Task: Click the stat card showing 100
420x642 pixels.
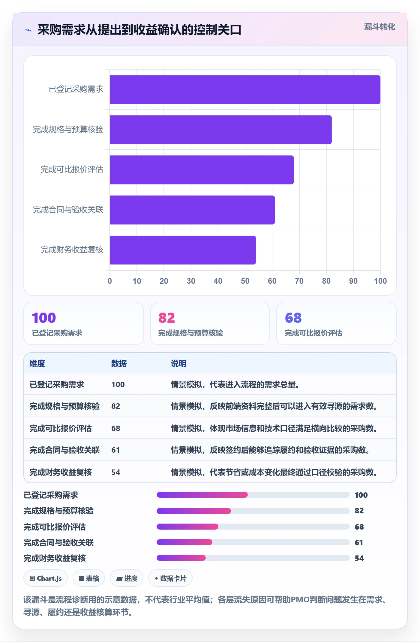Action: pos(84,323)
